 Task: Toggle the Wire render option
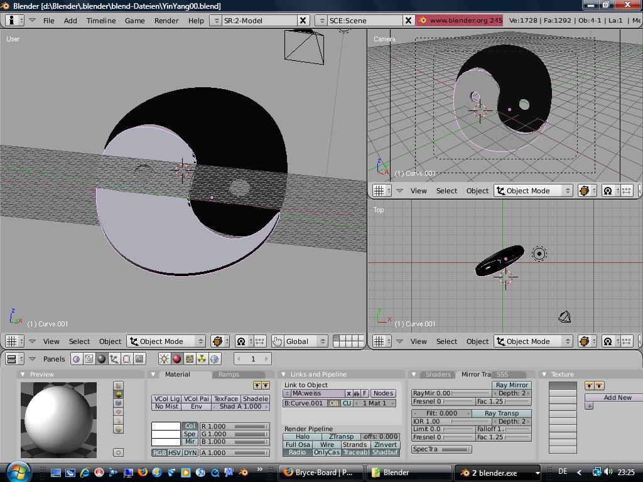(x=327, y=444)
